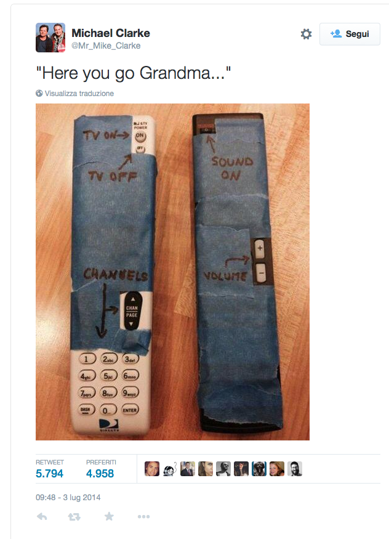Open the last bearded man liker avatar
The image size is (389, 539).
[295, 469]
